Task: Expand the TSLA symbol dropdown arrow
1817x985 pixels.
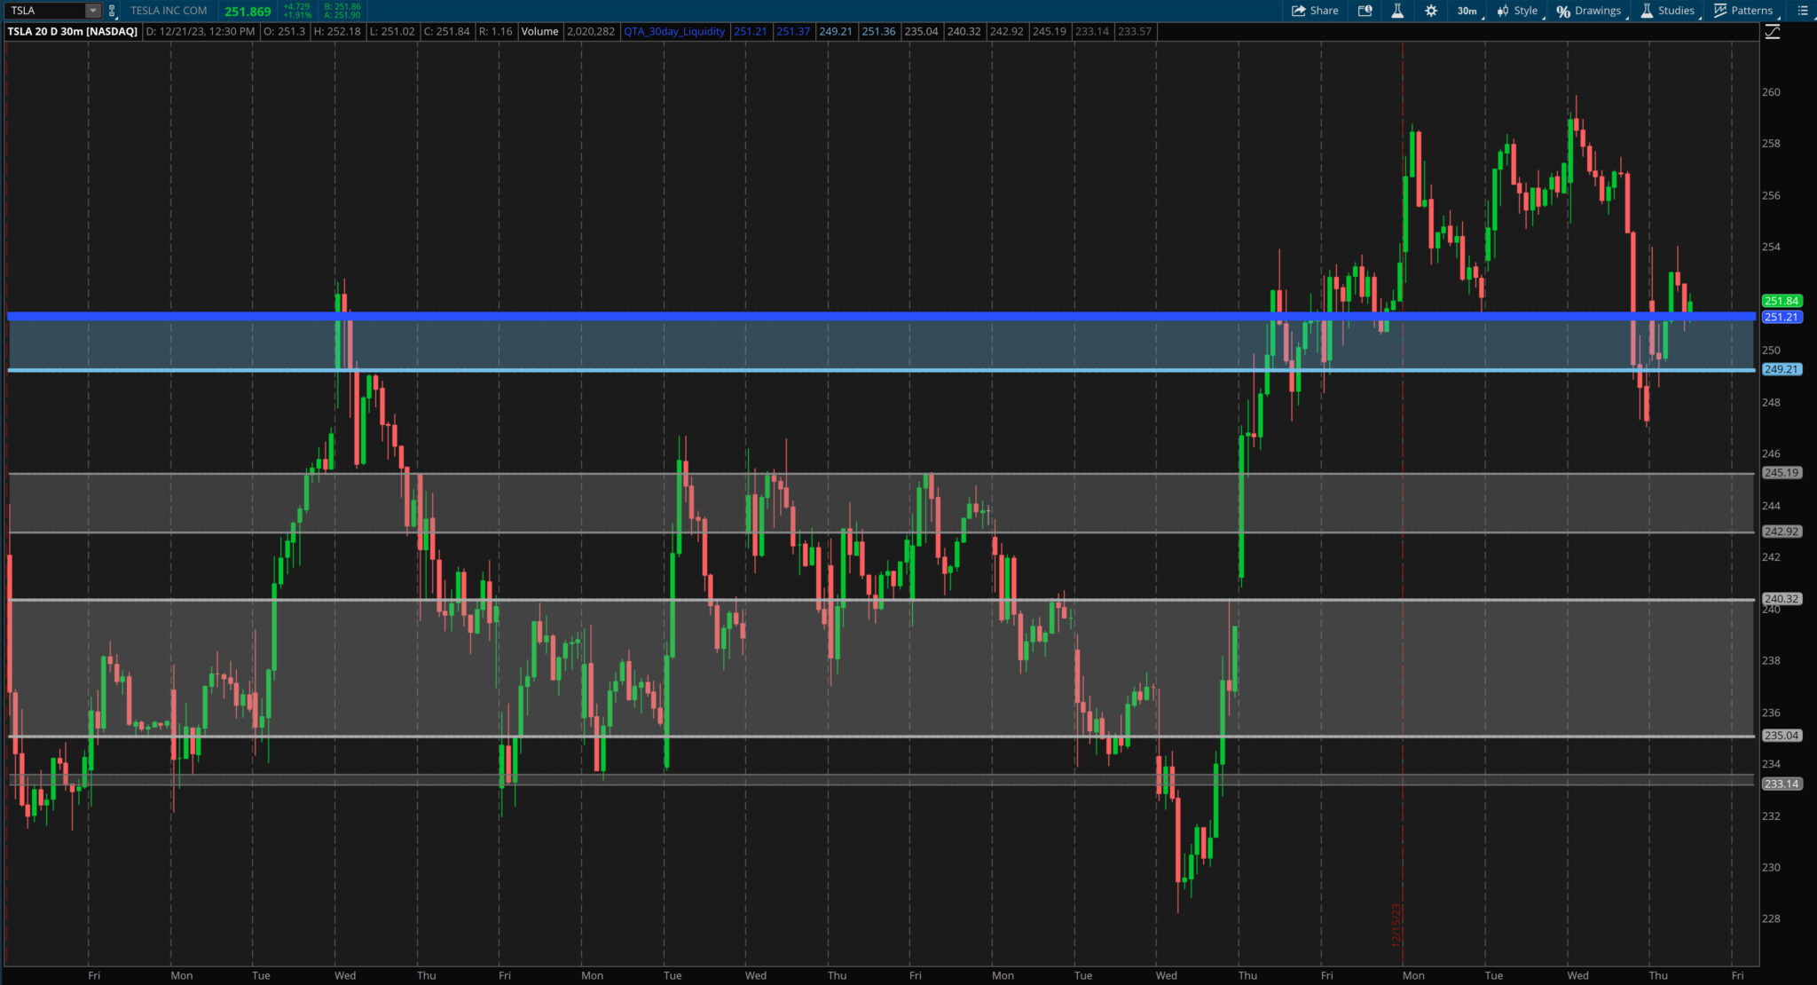Action: tap(92, 11)
